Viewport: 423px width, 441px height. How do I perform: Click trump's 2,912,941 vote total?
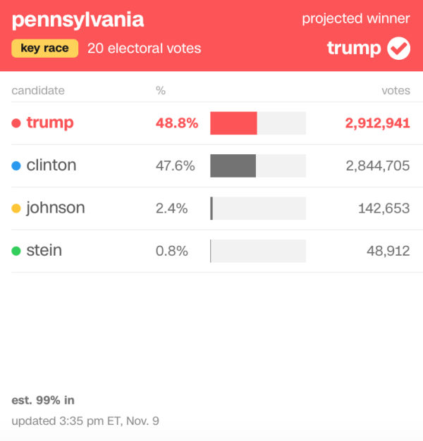(x=377, y=123)
